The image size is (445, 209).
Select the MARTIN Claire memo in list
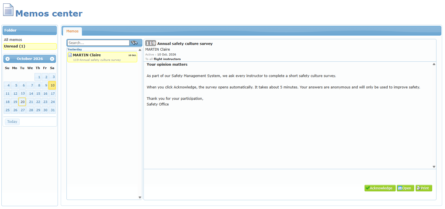102,57
